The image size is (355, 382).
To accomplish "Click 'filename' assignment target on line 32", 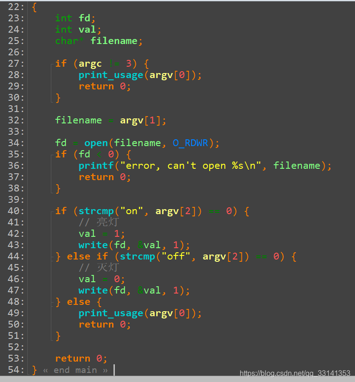I will 79,120.
